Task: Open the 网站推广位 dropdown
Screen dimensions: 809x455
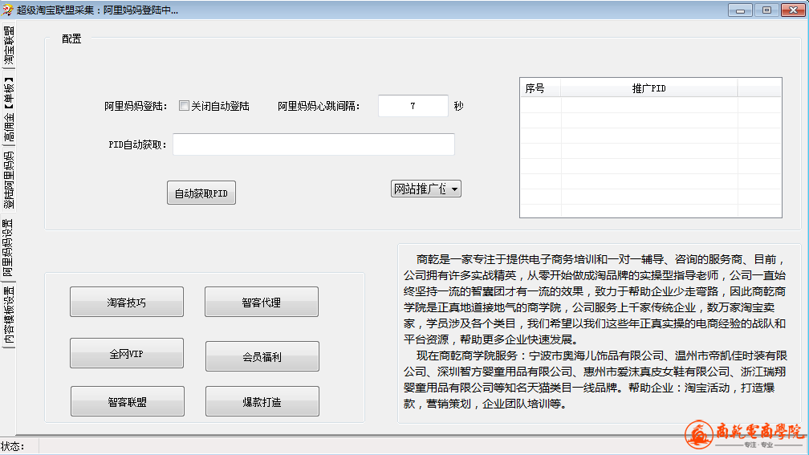Action: click(x=425, y=189)
